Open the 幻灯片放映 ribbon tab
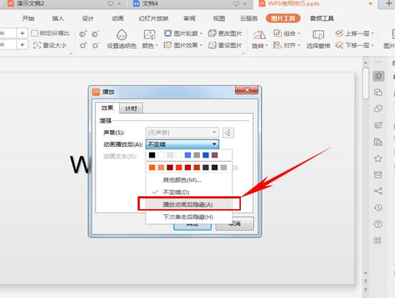This screenshot has width=395, height=298. (x=153, y=19)
